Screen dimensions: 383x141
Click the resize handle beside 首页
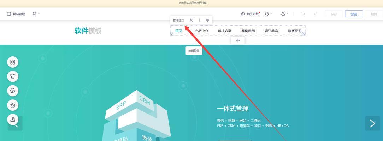tap(172, 34)
